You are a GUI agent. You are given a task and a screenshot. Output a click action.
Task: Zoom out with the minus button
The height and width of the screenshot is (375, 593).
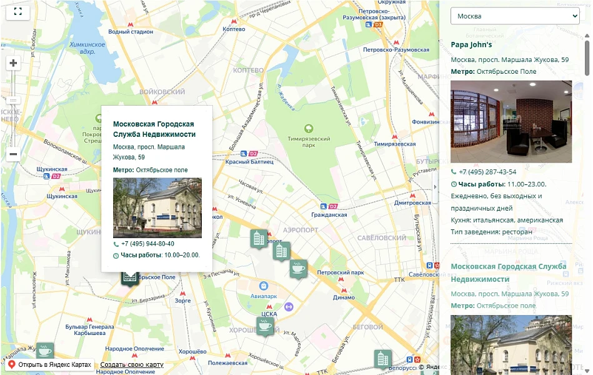(x=13, y=154)
